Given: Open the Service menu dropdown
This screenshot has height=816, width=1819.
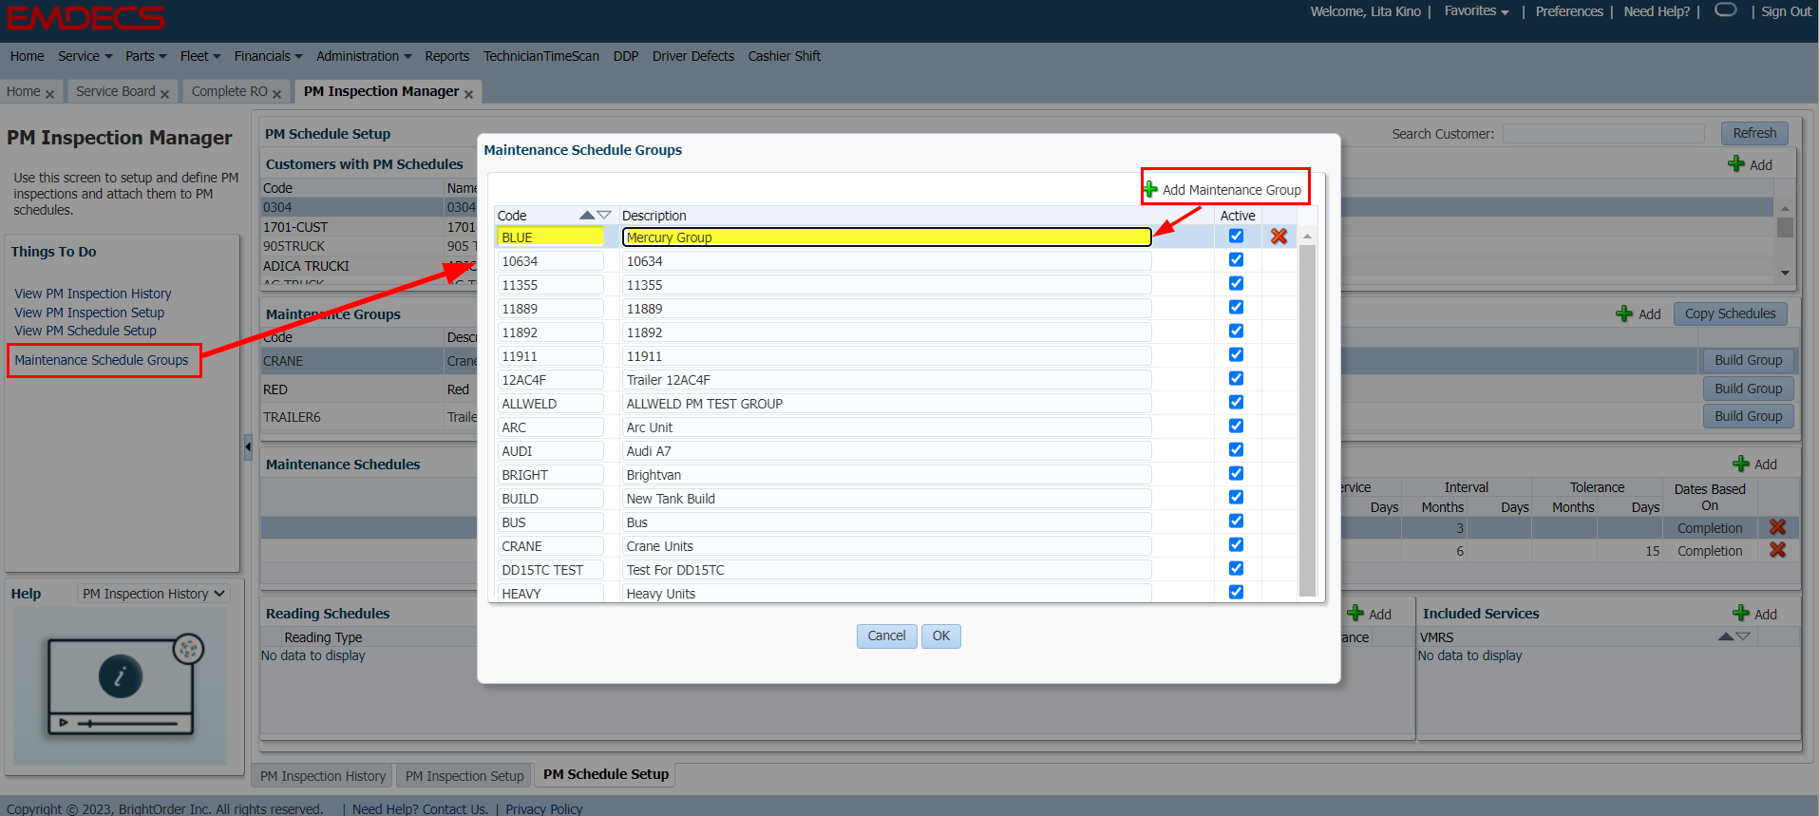Looking at the screenshot, I should [x=85, y=56].
